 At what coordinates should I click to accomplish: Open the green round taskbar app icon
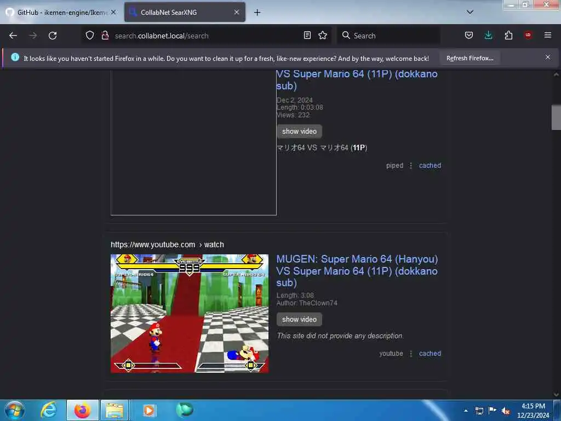tap(185, 409)
